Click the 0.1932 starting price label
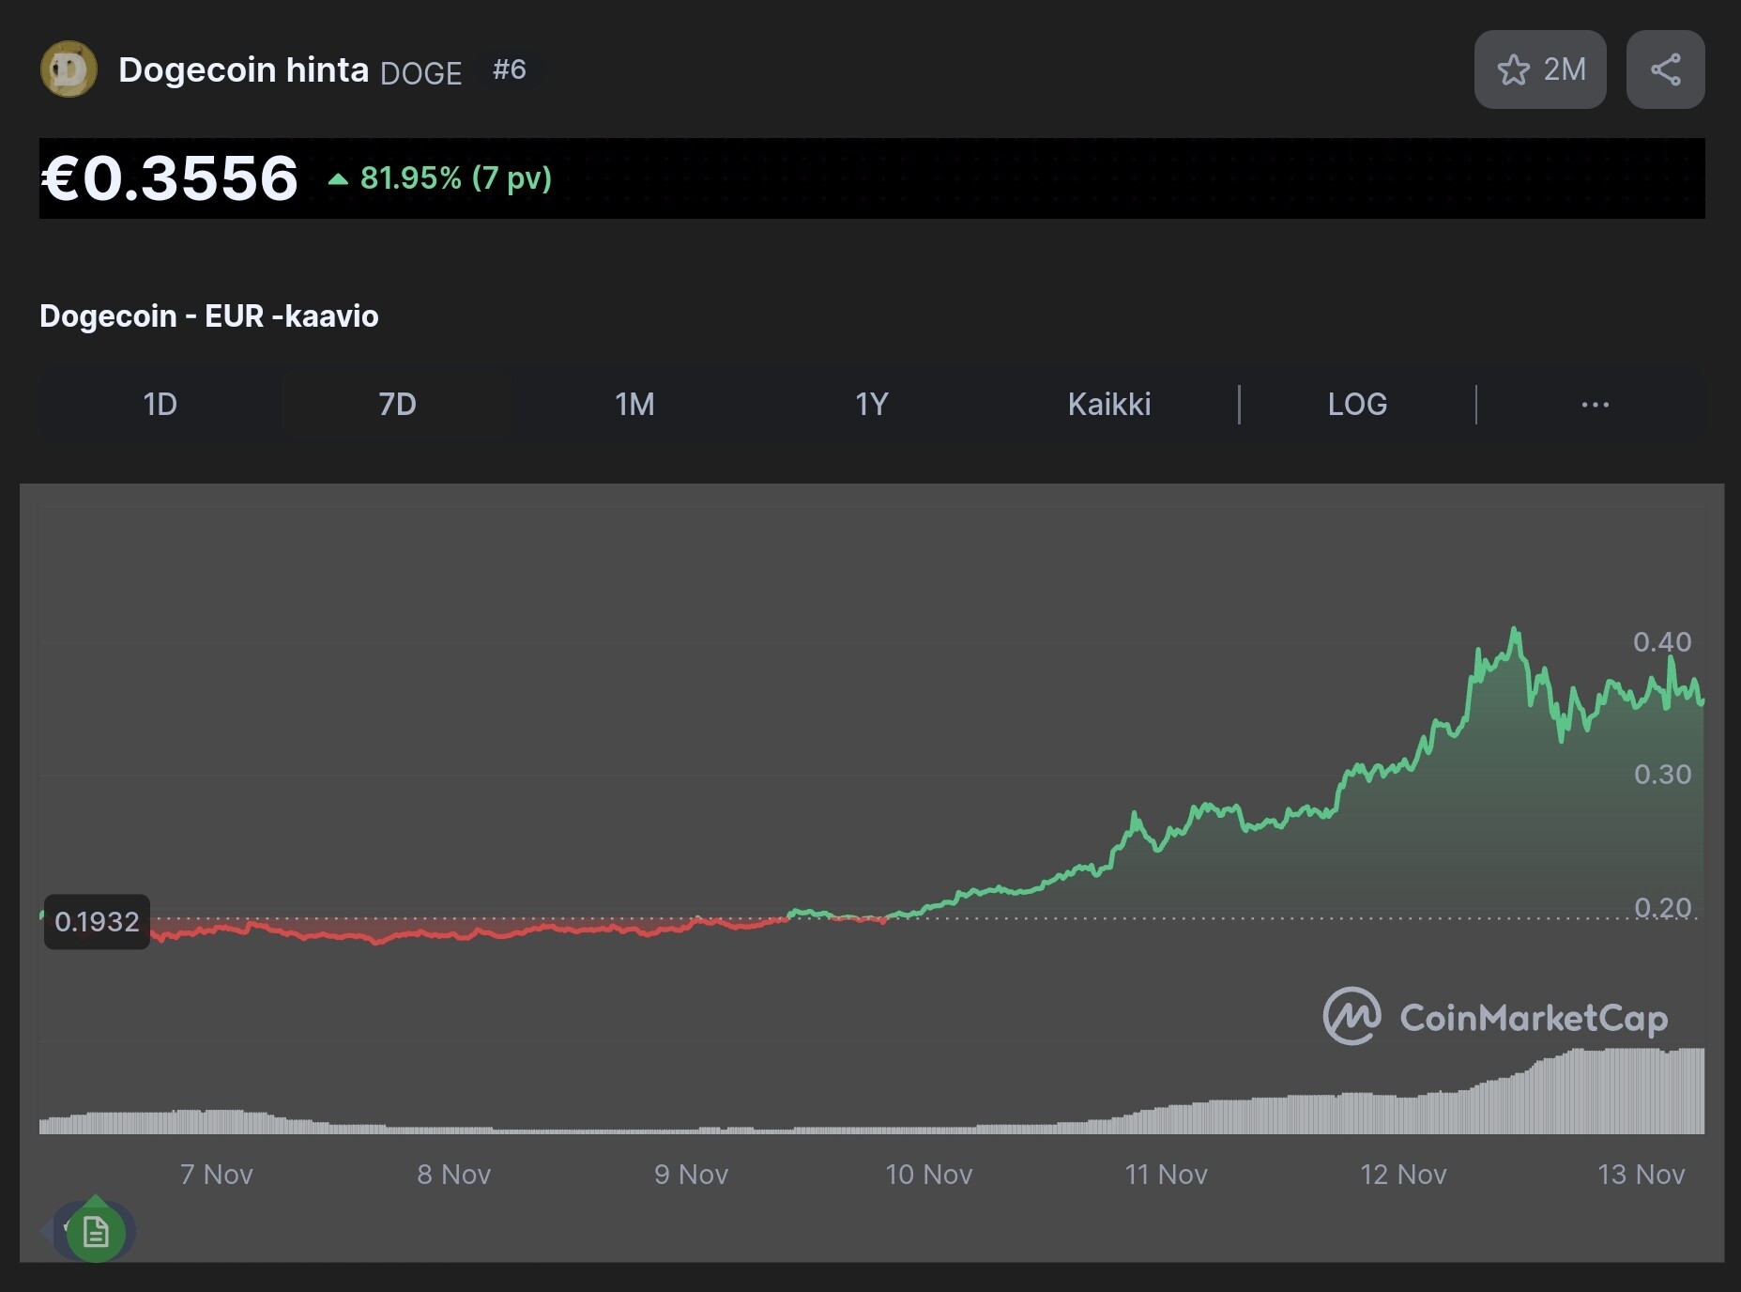Image resolution: width=1741 pixels, height=1292 pixels. pos(97,922)
